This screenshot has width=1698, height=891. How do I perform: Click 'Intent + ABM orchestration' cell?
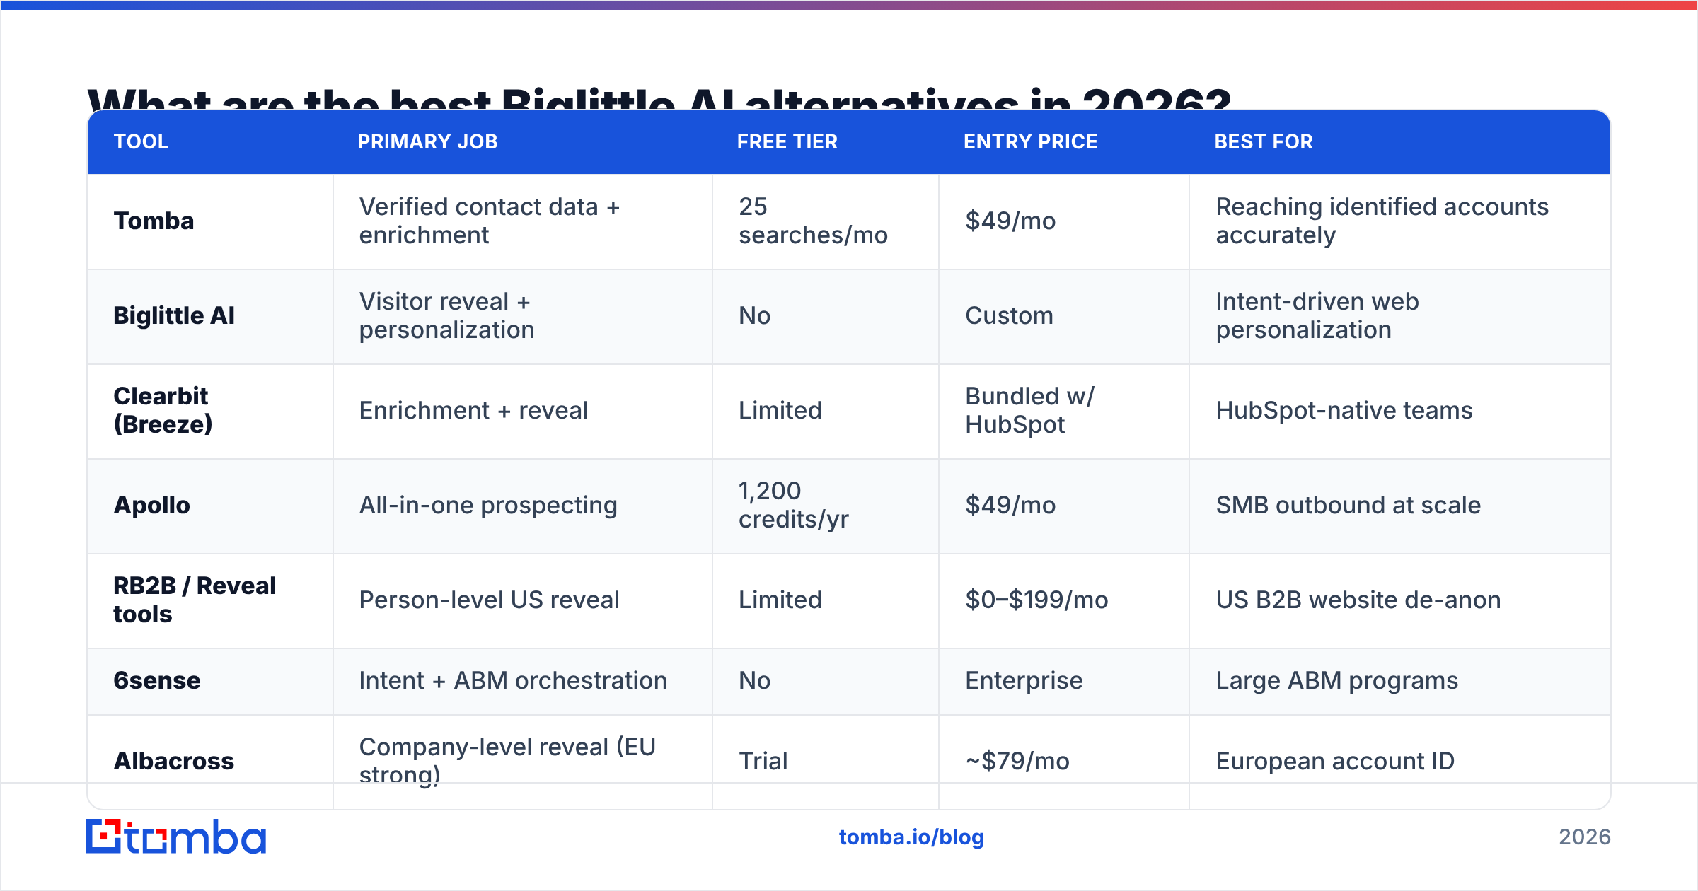click(523, 681)
